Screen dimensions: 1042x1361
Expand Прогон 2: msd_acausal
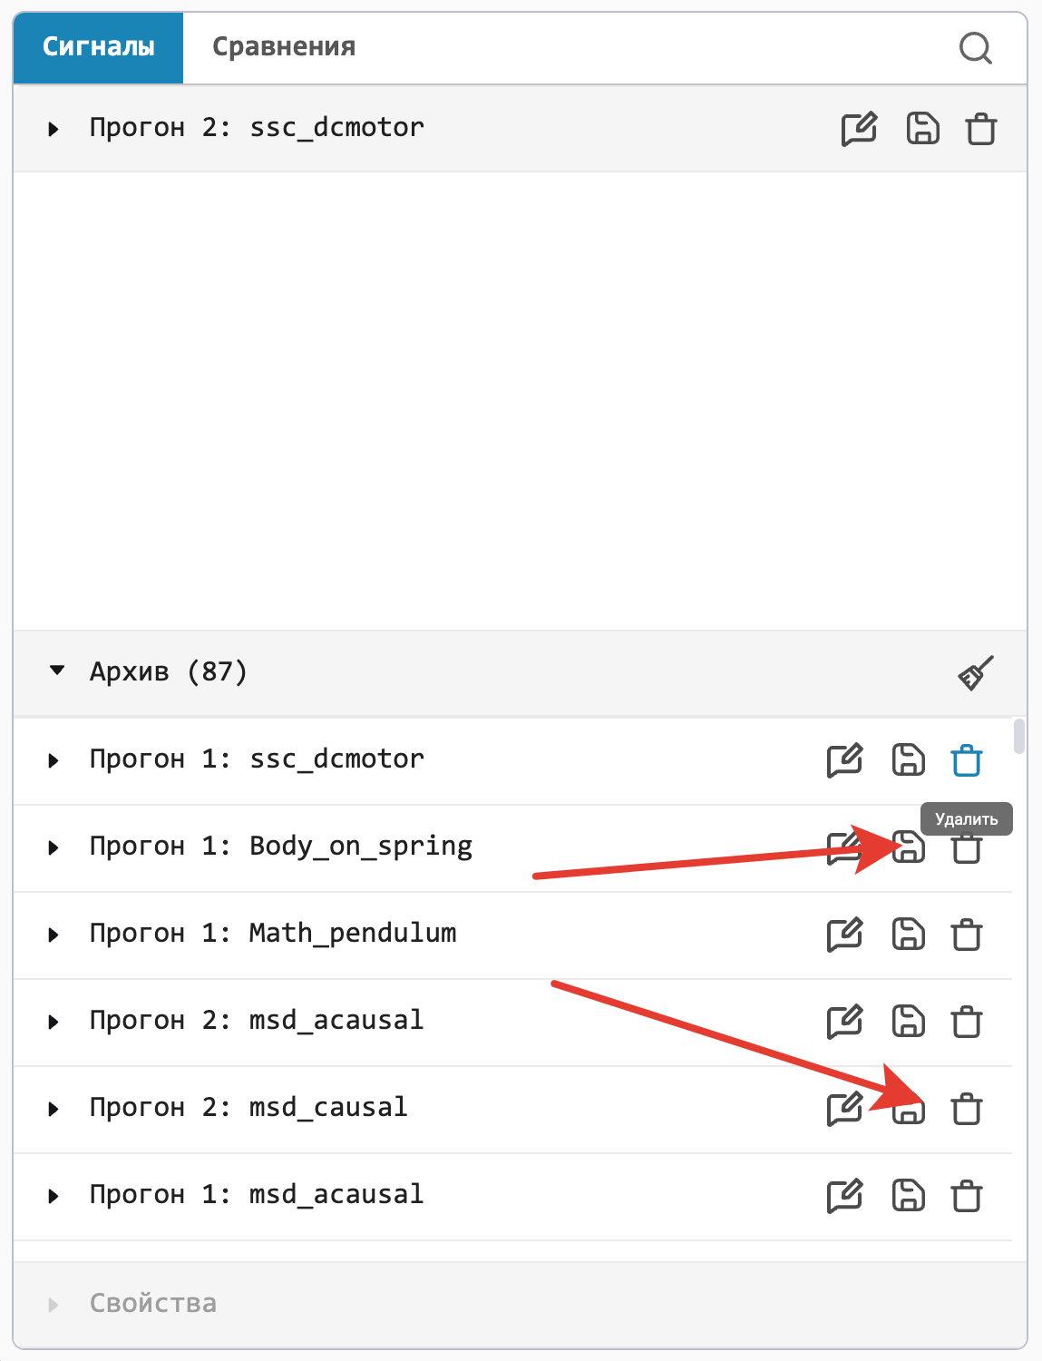click(54, 1022)
